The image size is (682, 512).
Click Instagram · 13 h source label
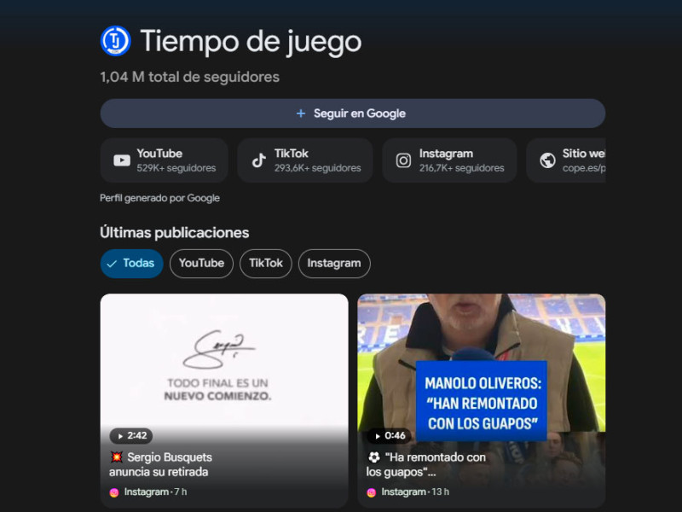415,492
